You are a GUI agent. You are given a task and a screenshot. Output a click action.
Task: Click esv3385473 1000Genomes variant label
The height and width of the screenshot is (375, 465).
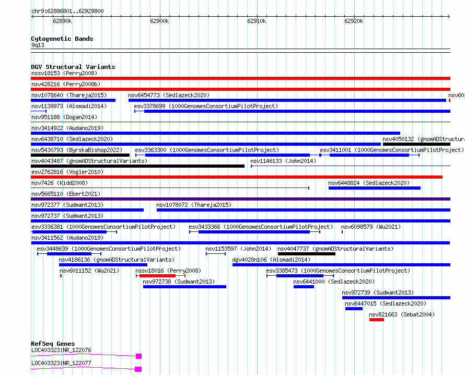click(x=339, y=271)
